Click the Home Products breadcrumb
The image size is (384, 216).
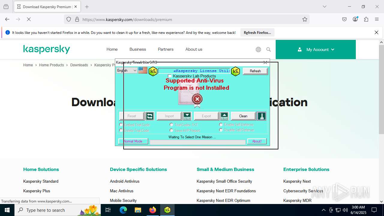click(x=51, y=65)
